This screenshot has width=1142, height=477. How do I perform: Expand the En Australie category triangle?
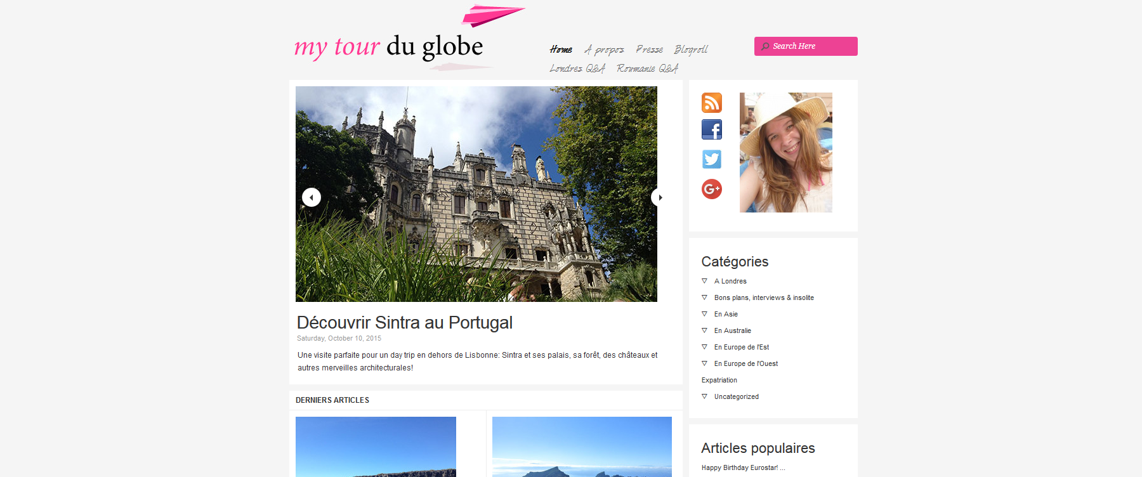(704, 330)
